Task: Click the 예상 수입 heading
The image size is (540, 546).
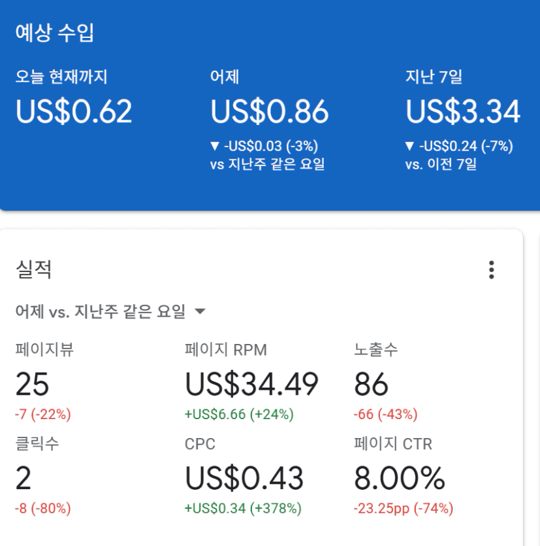Action: tap(54, 34)
